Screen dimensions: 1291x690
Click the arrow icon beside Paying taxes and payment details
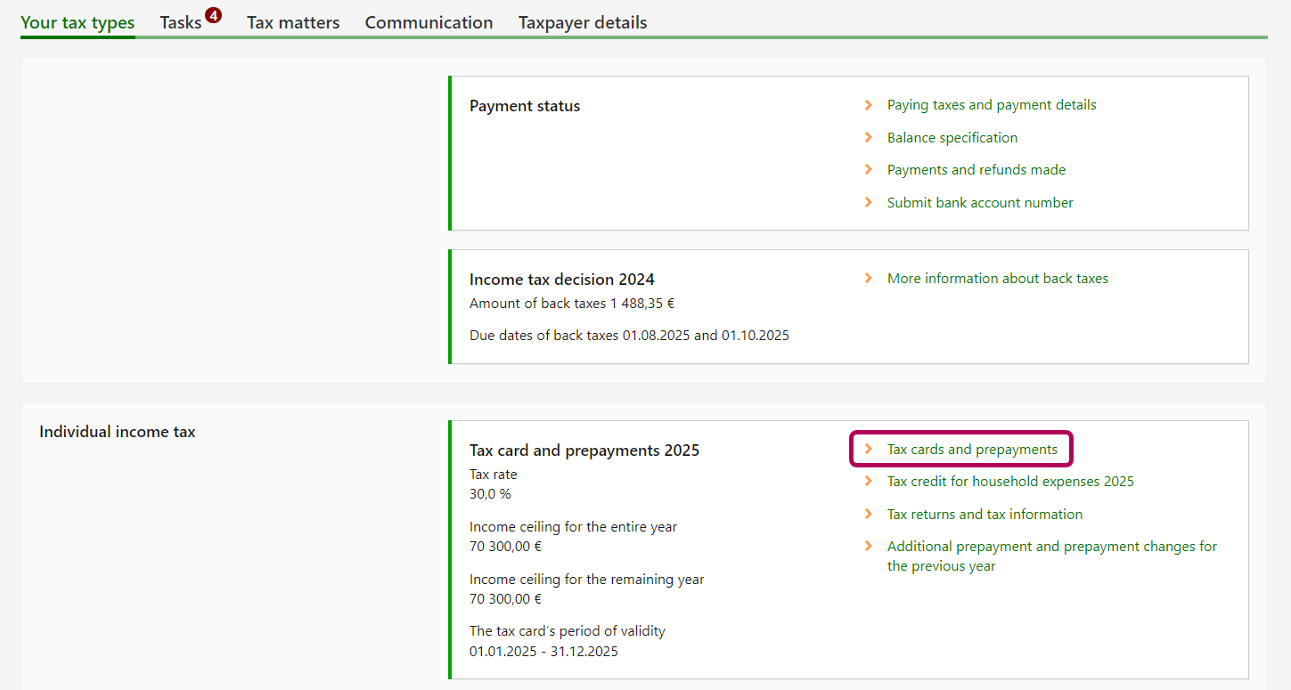tap(868, 105)
